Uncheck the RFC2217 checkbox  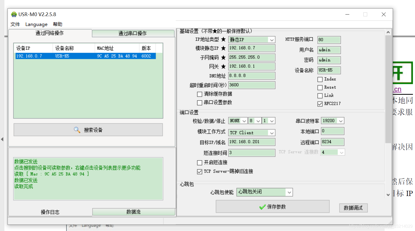pos(320,104)
